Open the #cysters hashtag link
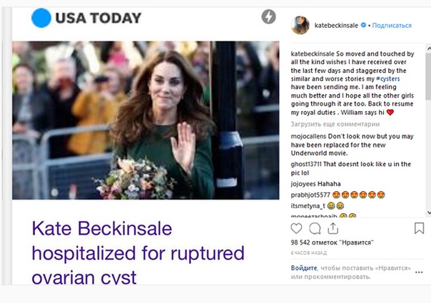 click(388, 79)
